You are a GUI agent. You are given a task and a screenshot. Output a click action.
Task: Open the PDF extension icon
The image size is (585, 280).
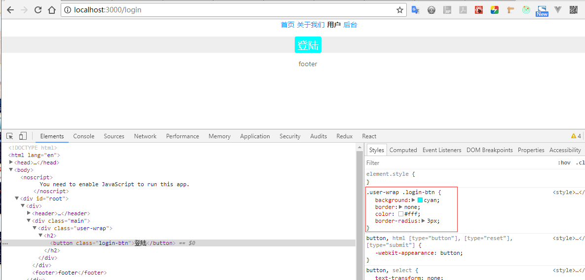[463, 10]
